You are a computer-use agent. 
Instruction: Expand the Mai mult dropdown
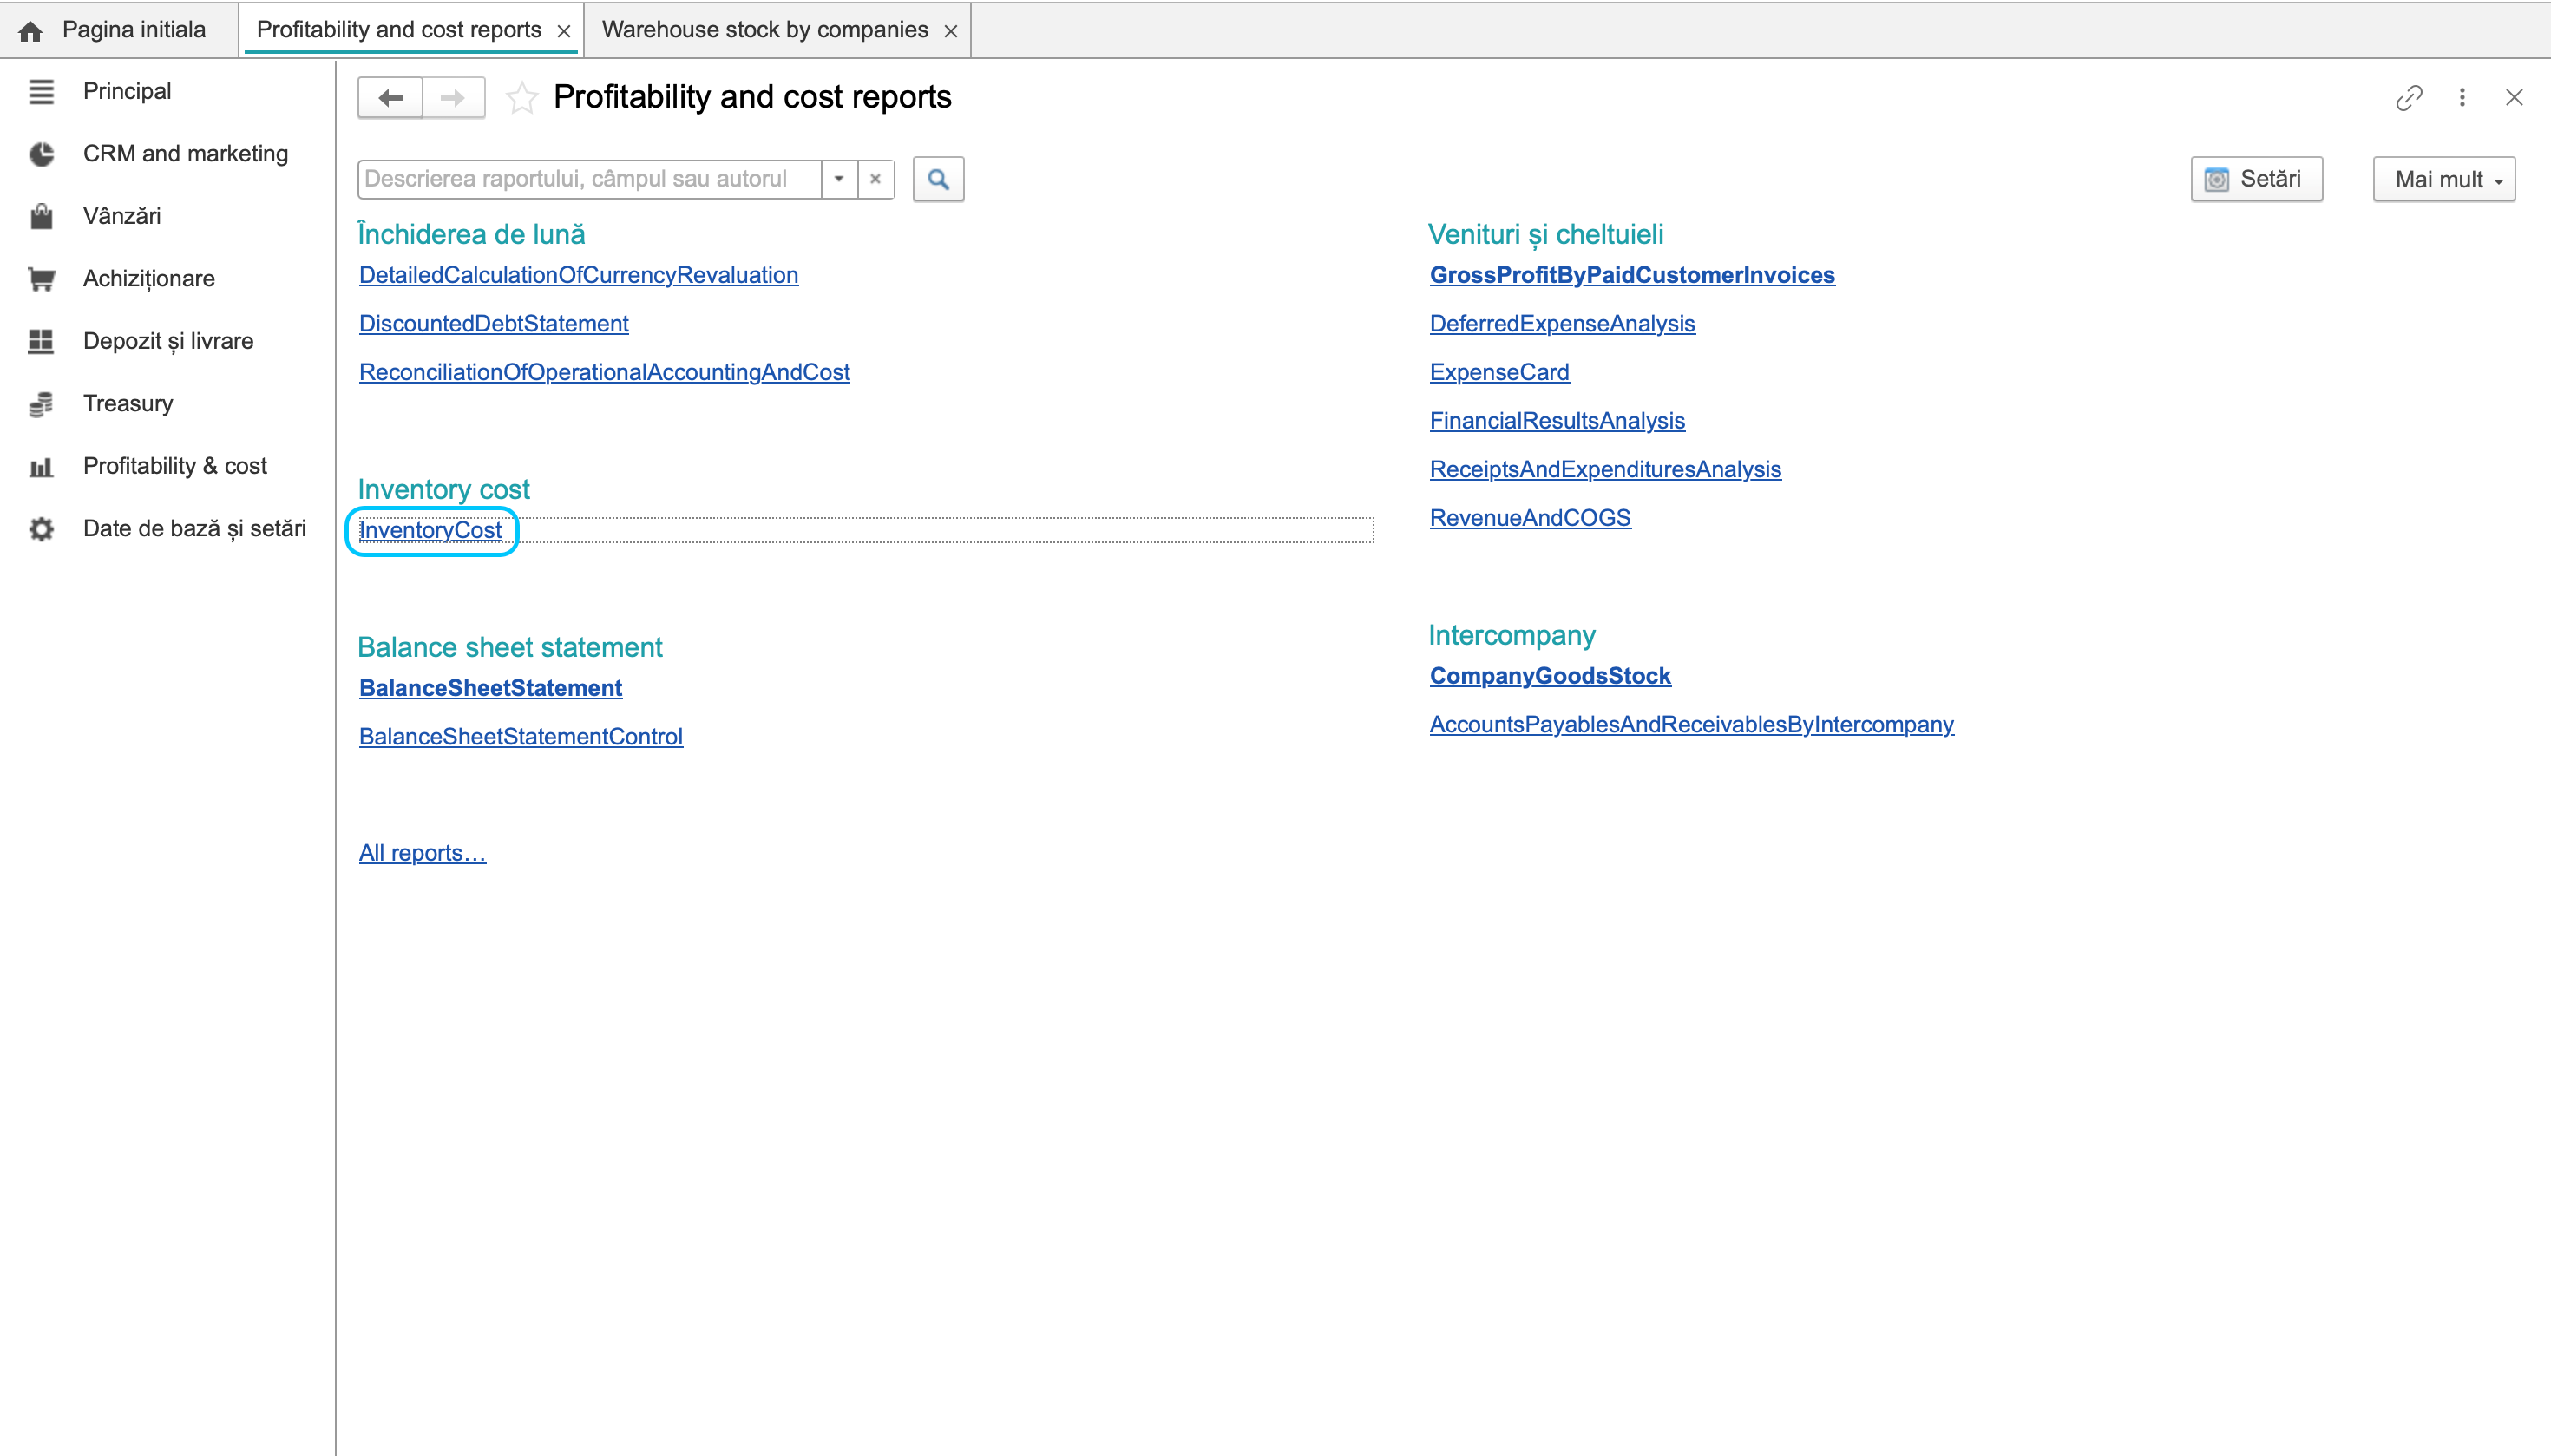(2444, 179)
